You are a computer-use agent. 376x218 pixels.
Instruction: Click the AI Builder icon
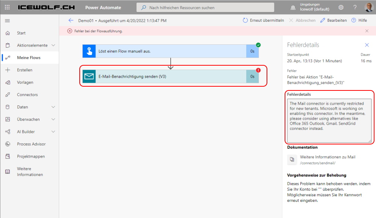click(8, 132)
